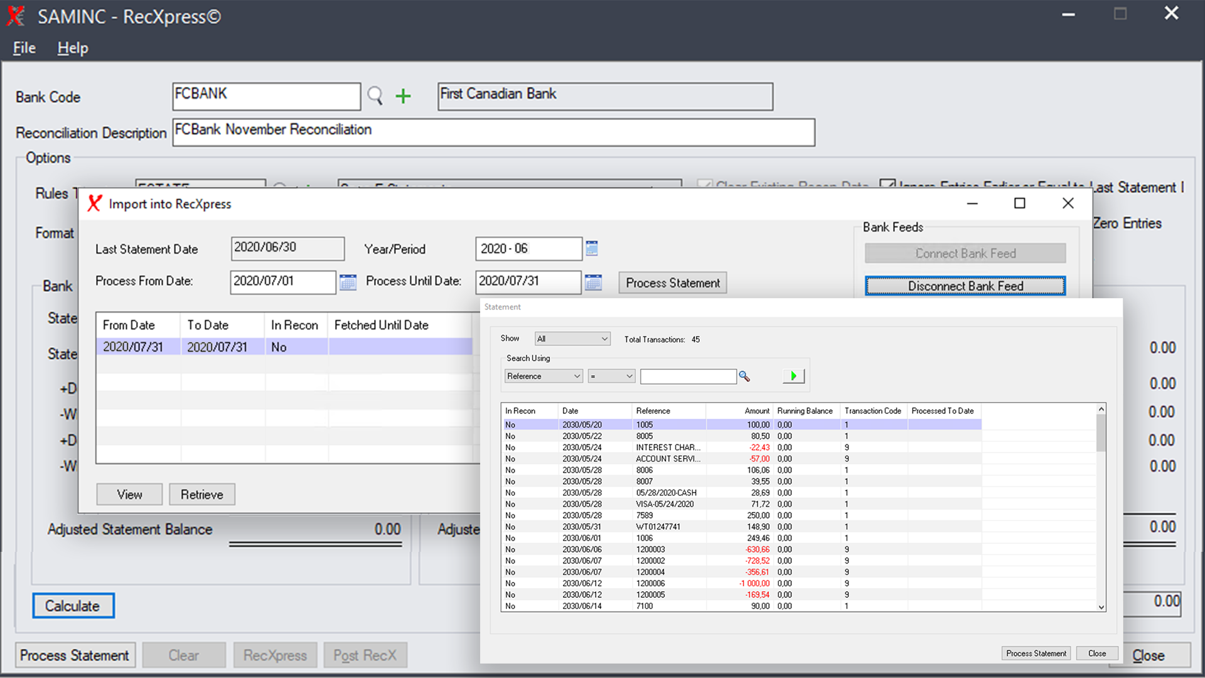Image resolution: width=1205 pixels, height=678 pixels.
Task: Click the RecXpress logo icon in Import dialog
Action: (x=94, y=203)
